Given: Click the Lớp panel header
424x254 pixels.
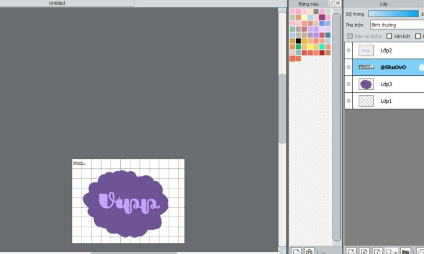Looking at the screenshot, I should pyautogui.click(x=384, y=4).
